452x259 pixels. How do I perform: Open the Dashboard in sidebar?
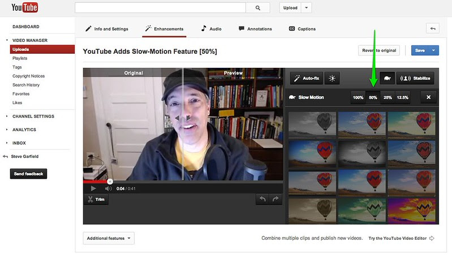[x=26, y=27]
